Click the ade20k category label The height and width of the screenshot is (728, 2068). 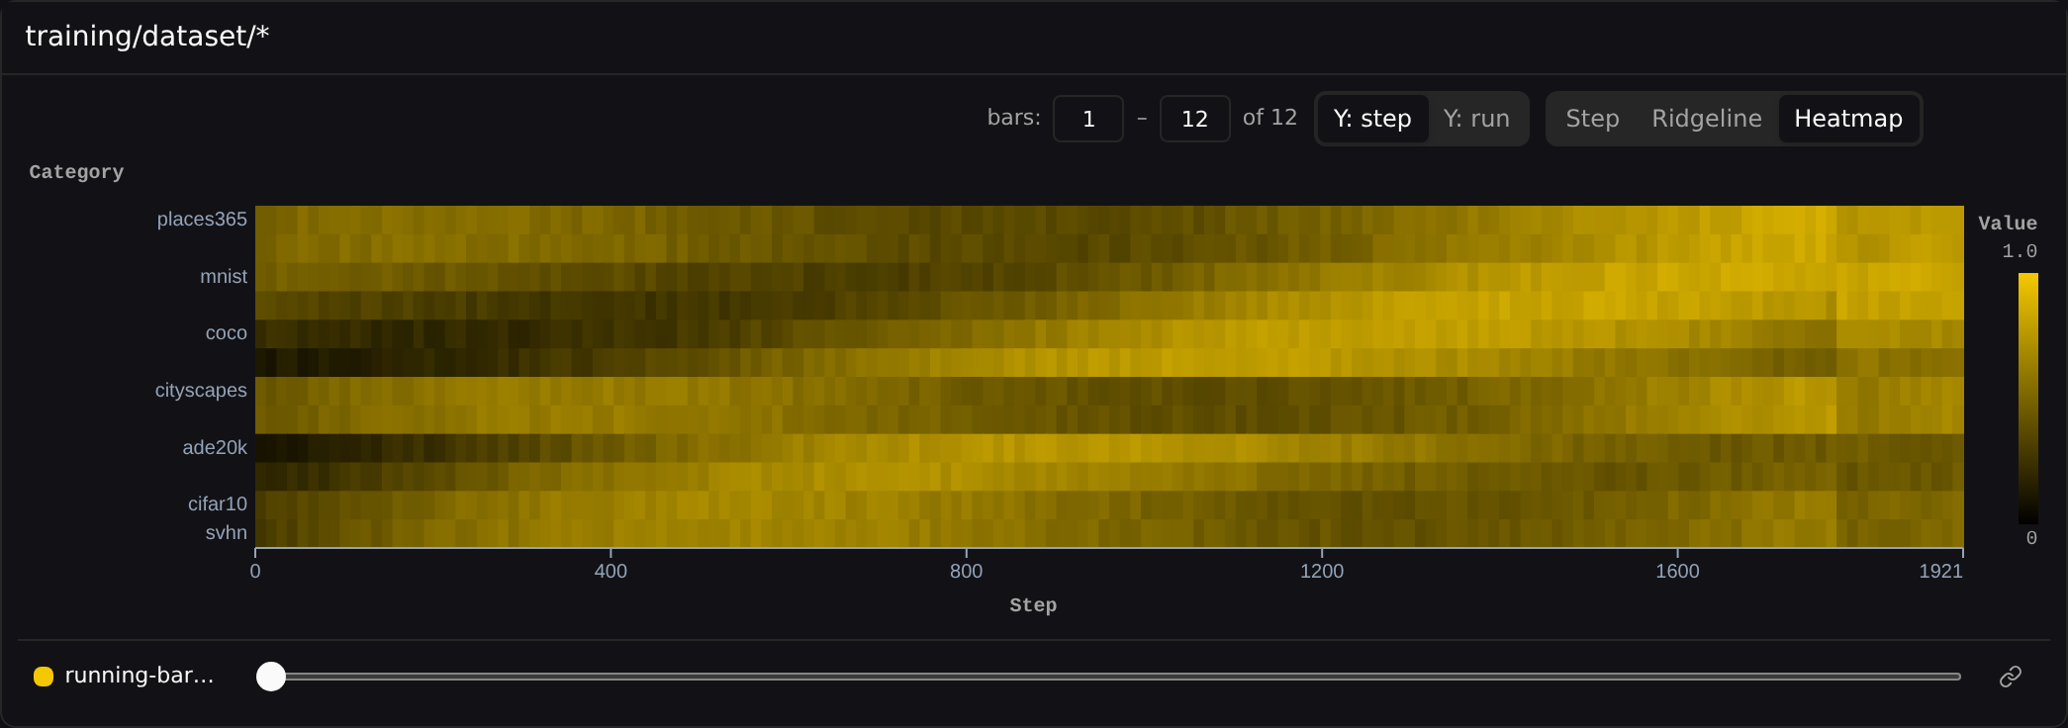[215, 448]
